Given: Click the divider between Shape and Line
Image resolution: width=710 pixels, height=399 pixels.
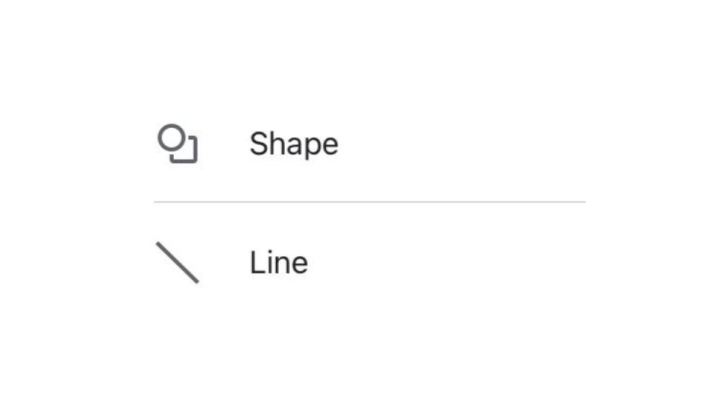Looking at the screenshot, I should coord(370,202).
